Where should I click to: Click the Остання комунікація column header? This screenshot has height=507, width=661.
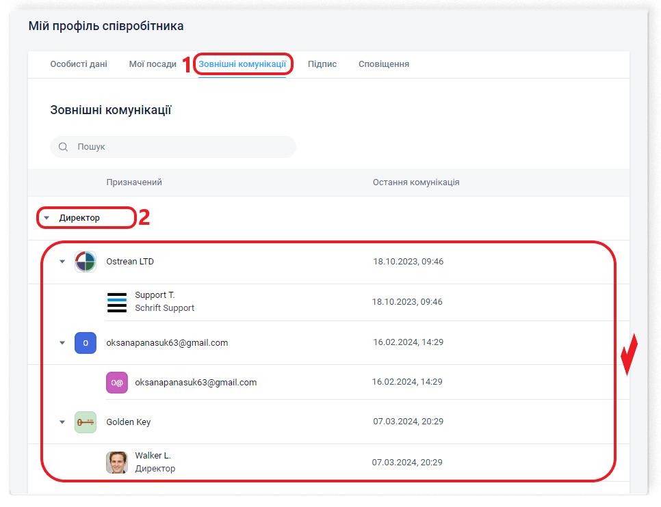416,182
